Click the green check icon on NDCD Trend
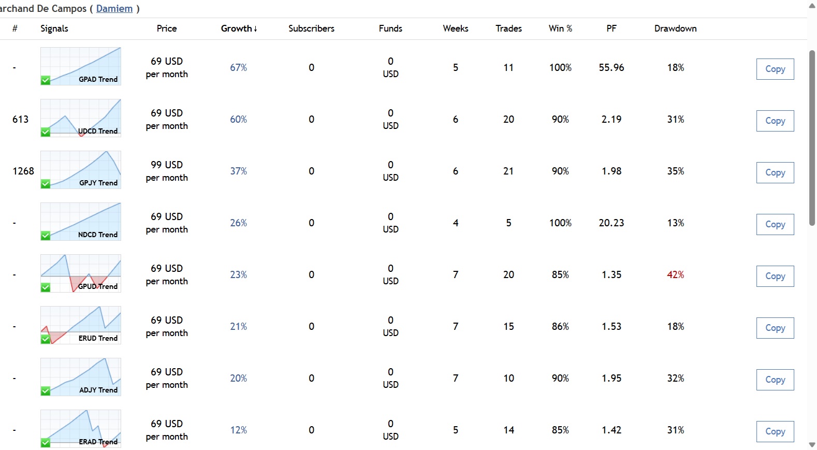 [x=46, y=236]
